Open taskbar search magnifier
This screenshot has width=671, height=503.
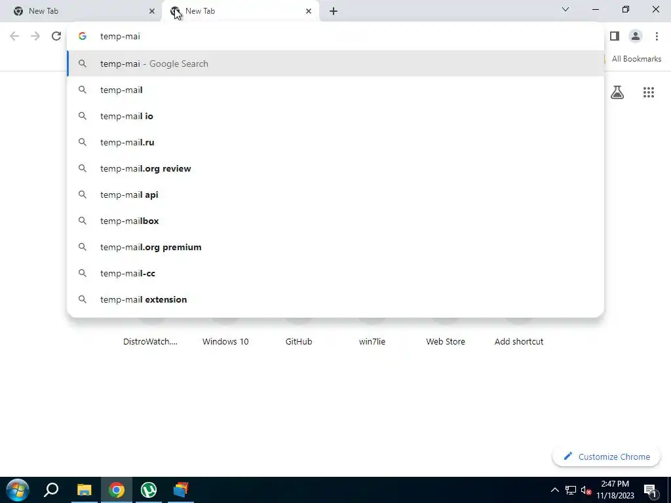(x=51, y=490)
